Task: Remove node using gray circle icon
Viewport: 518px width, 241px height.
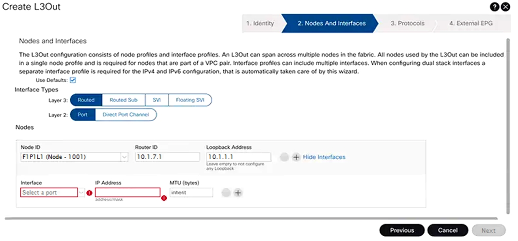Action: coord(284,157)
